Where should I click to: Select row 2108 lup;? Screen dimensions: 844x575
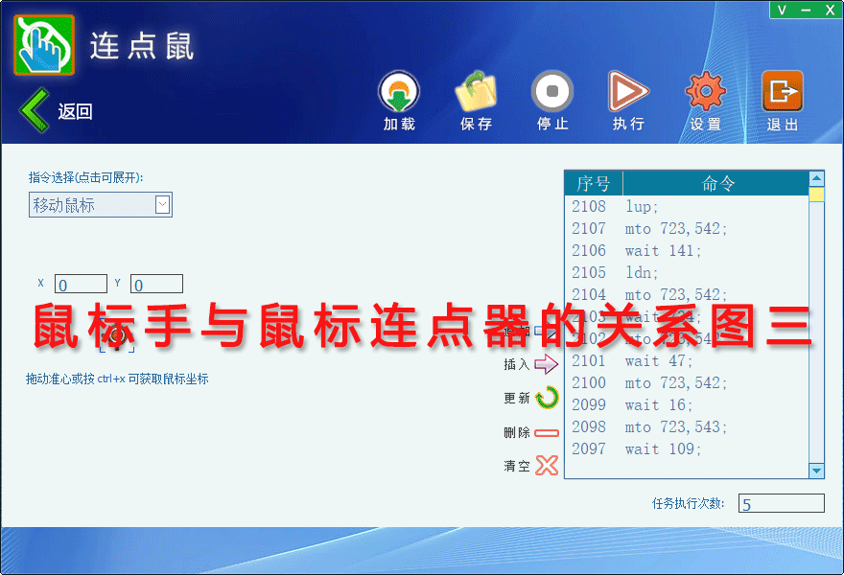pos(687,207)
